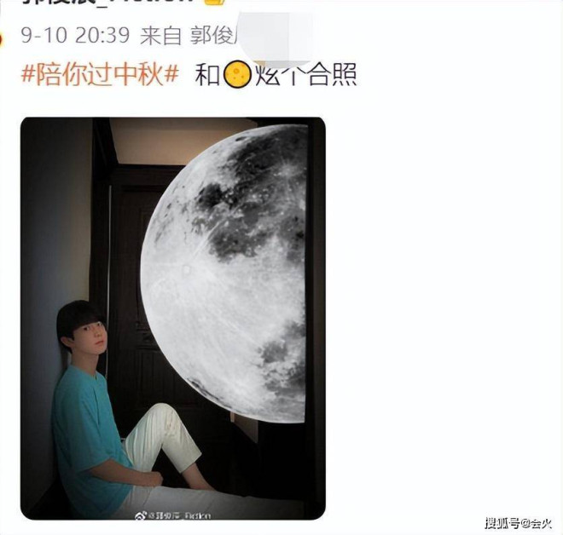Open the partially visible avatar at left edge
Screen dimensions: 563x535
coord(2,38)
